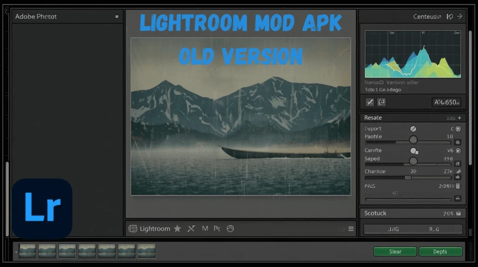Click the icon right of CharAlle value
The image size is (478, 267).
(x=458, y=171)
